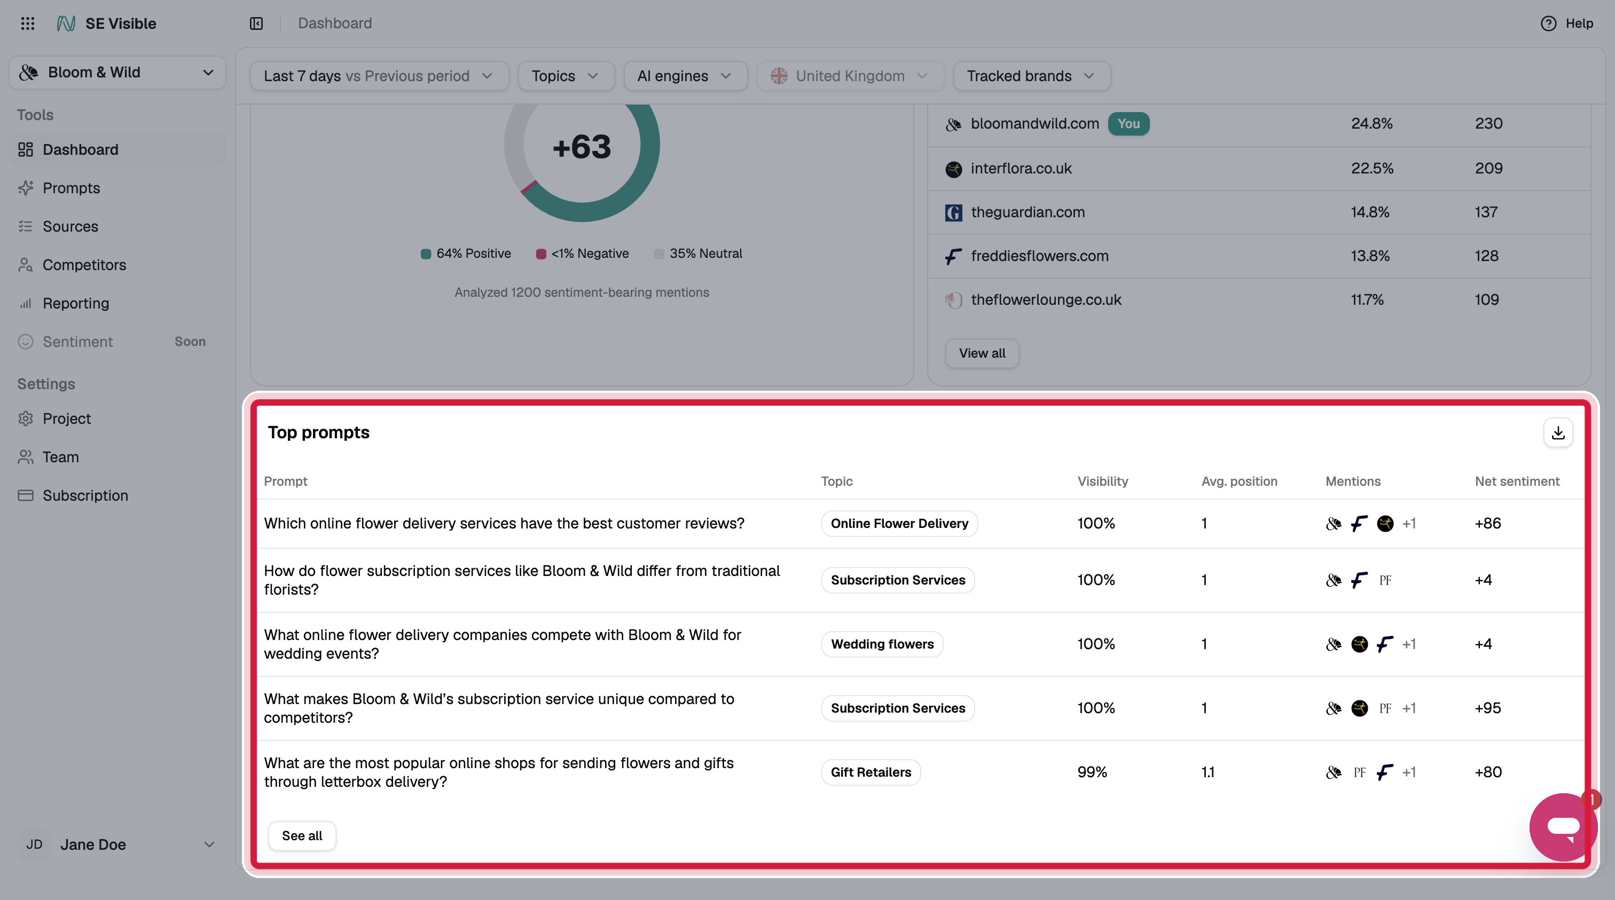Click the SE Visible logo
The height and width of the screenshot is (900, 1615).
coord(66,23)
